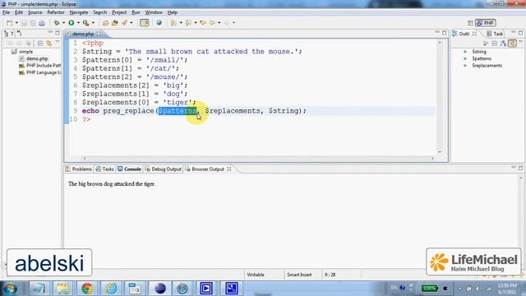Click the Open Type briefcase icon
This screenshot has width=526, height=296.
106,23
